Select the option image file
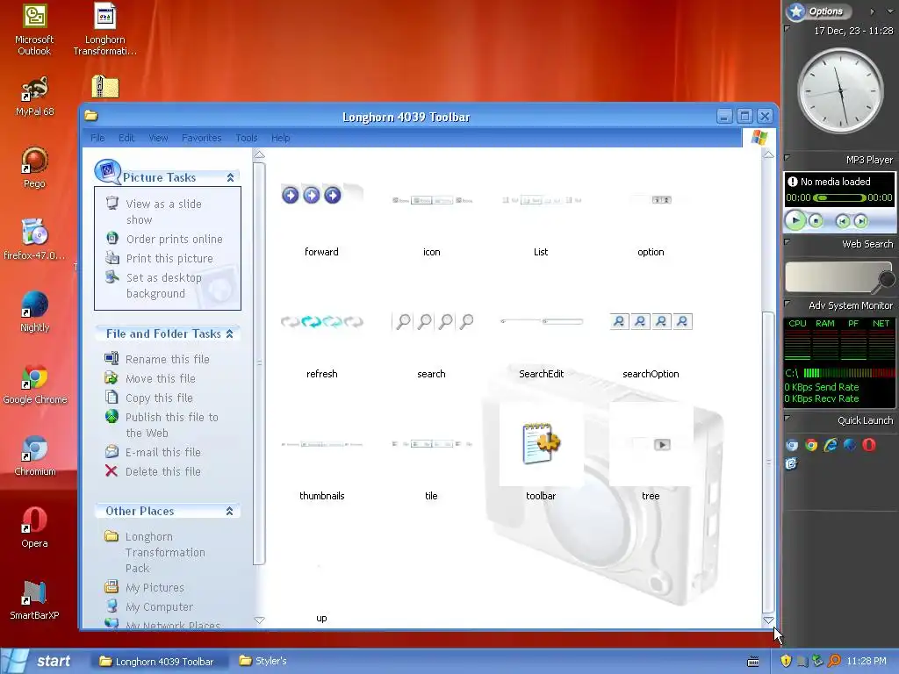 coord(651,200)
